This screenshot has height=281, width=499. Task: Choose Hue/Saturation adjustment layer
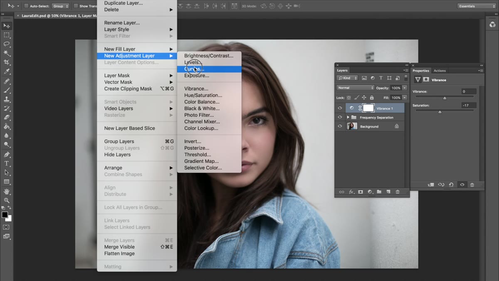pos(209,95)
